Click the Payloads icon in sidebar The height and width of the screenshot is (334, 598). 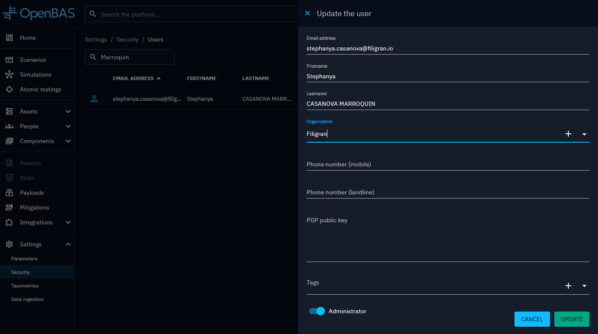click(x=9, y=193)
